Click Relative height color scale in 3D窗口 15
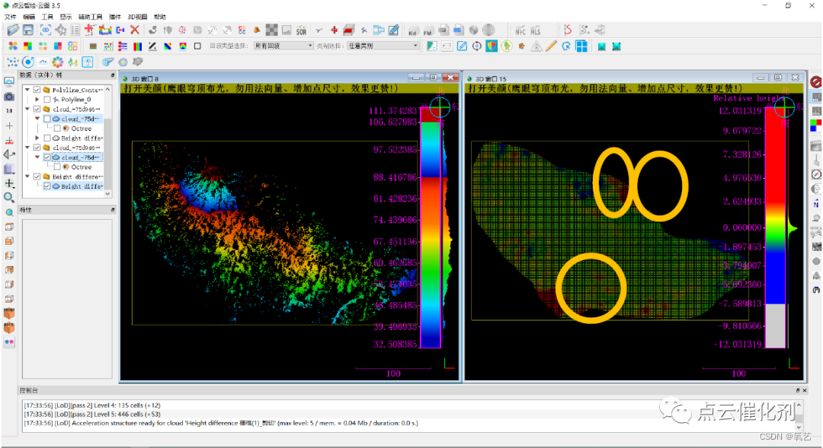 point(775,228)
